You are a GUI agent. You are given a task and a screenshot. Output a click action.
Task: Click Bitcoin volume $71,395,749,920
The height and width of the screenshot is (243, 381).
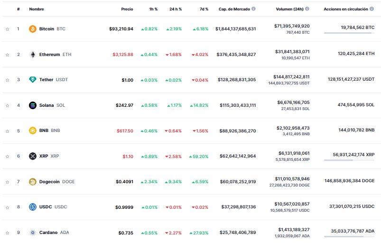coord(292,26)
